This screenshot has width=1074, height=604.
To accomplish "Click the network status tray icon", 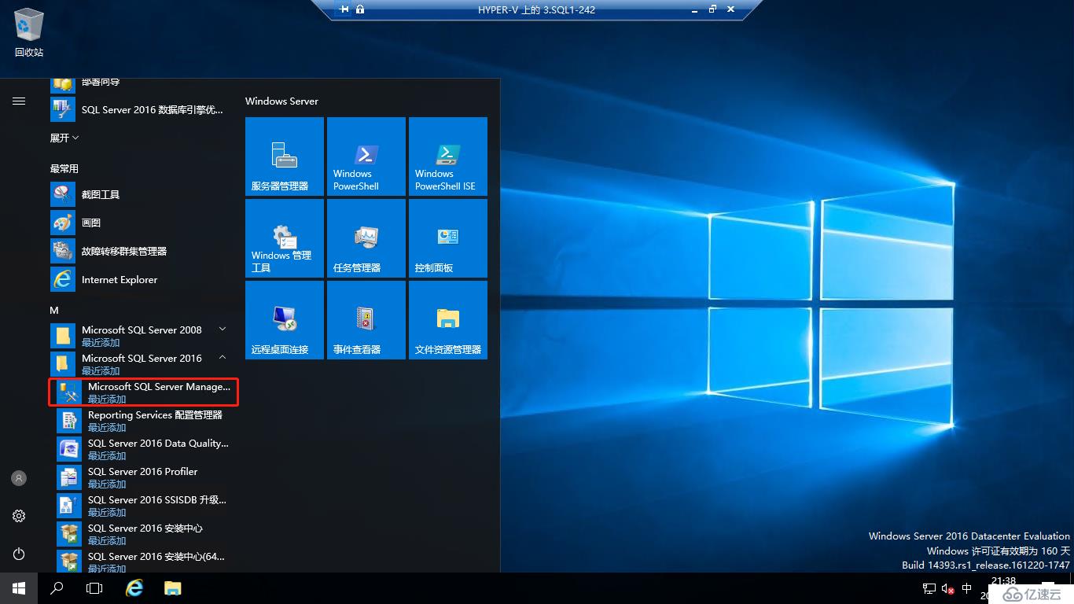I will [929, 588].
